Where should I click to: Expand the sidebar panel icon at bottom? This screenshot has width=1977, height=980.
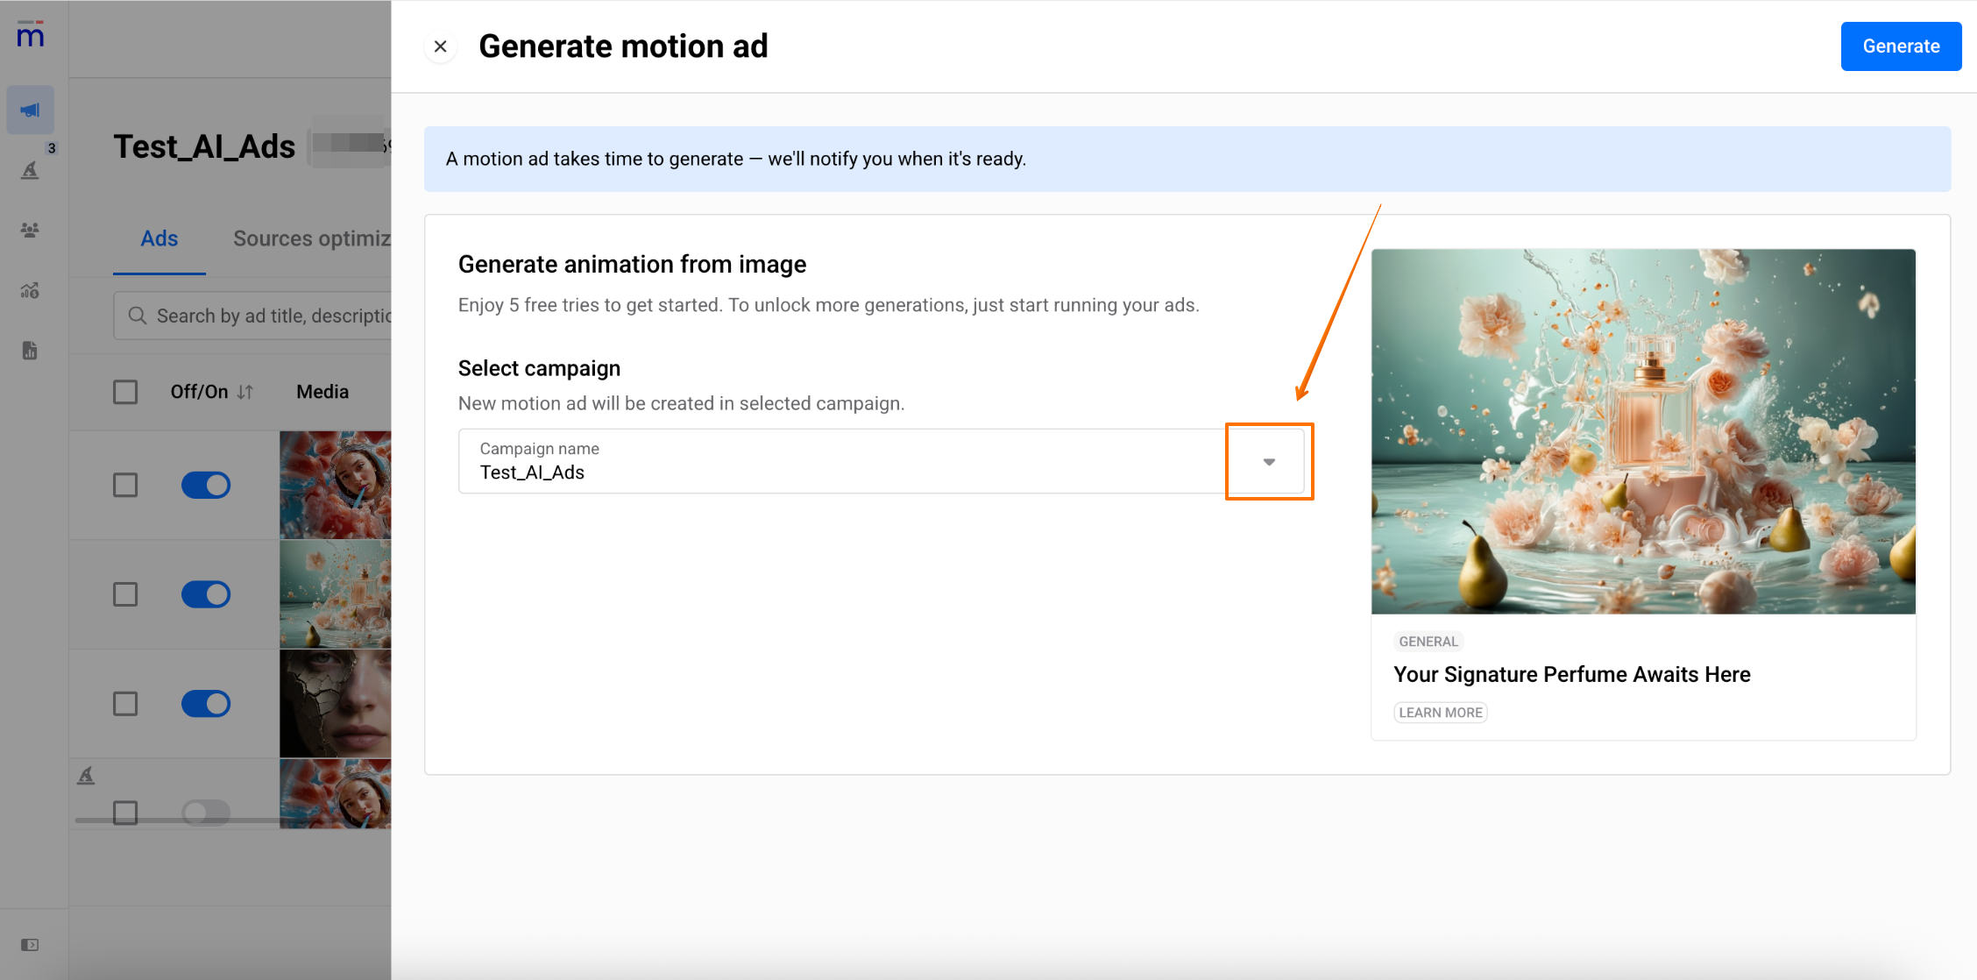(31, 945)
